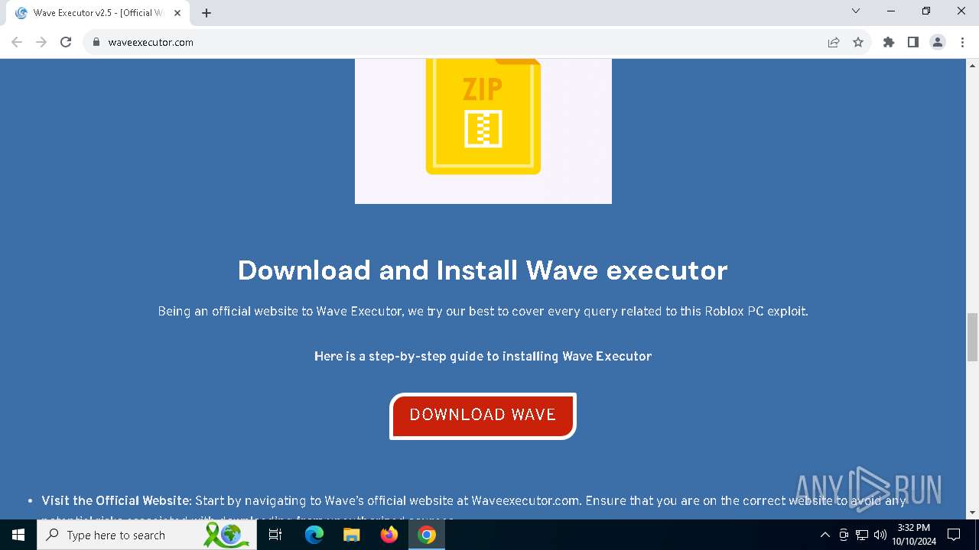The height and width of the screenshot is (550, 979).
Task: Open a new tab with the plus button
Action: (x=207, y=13)
